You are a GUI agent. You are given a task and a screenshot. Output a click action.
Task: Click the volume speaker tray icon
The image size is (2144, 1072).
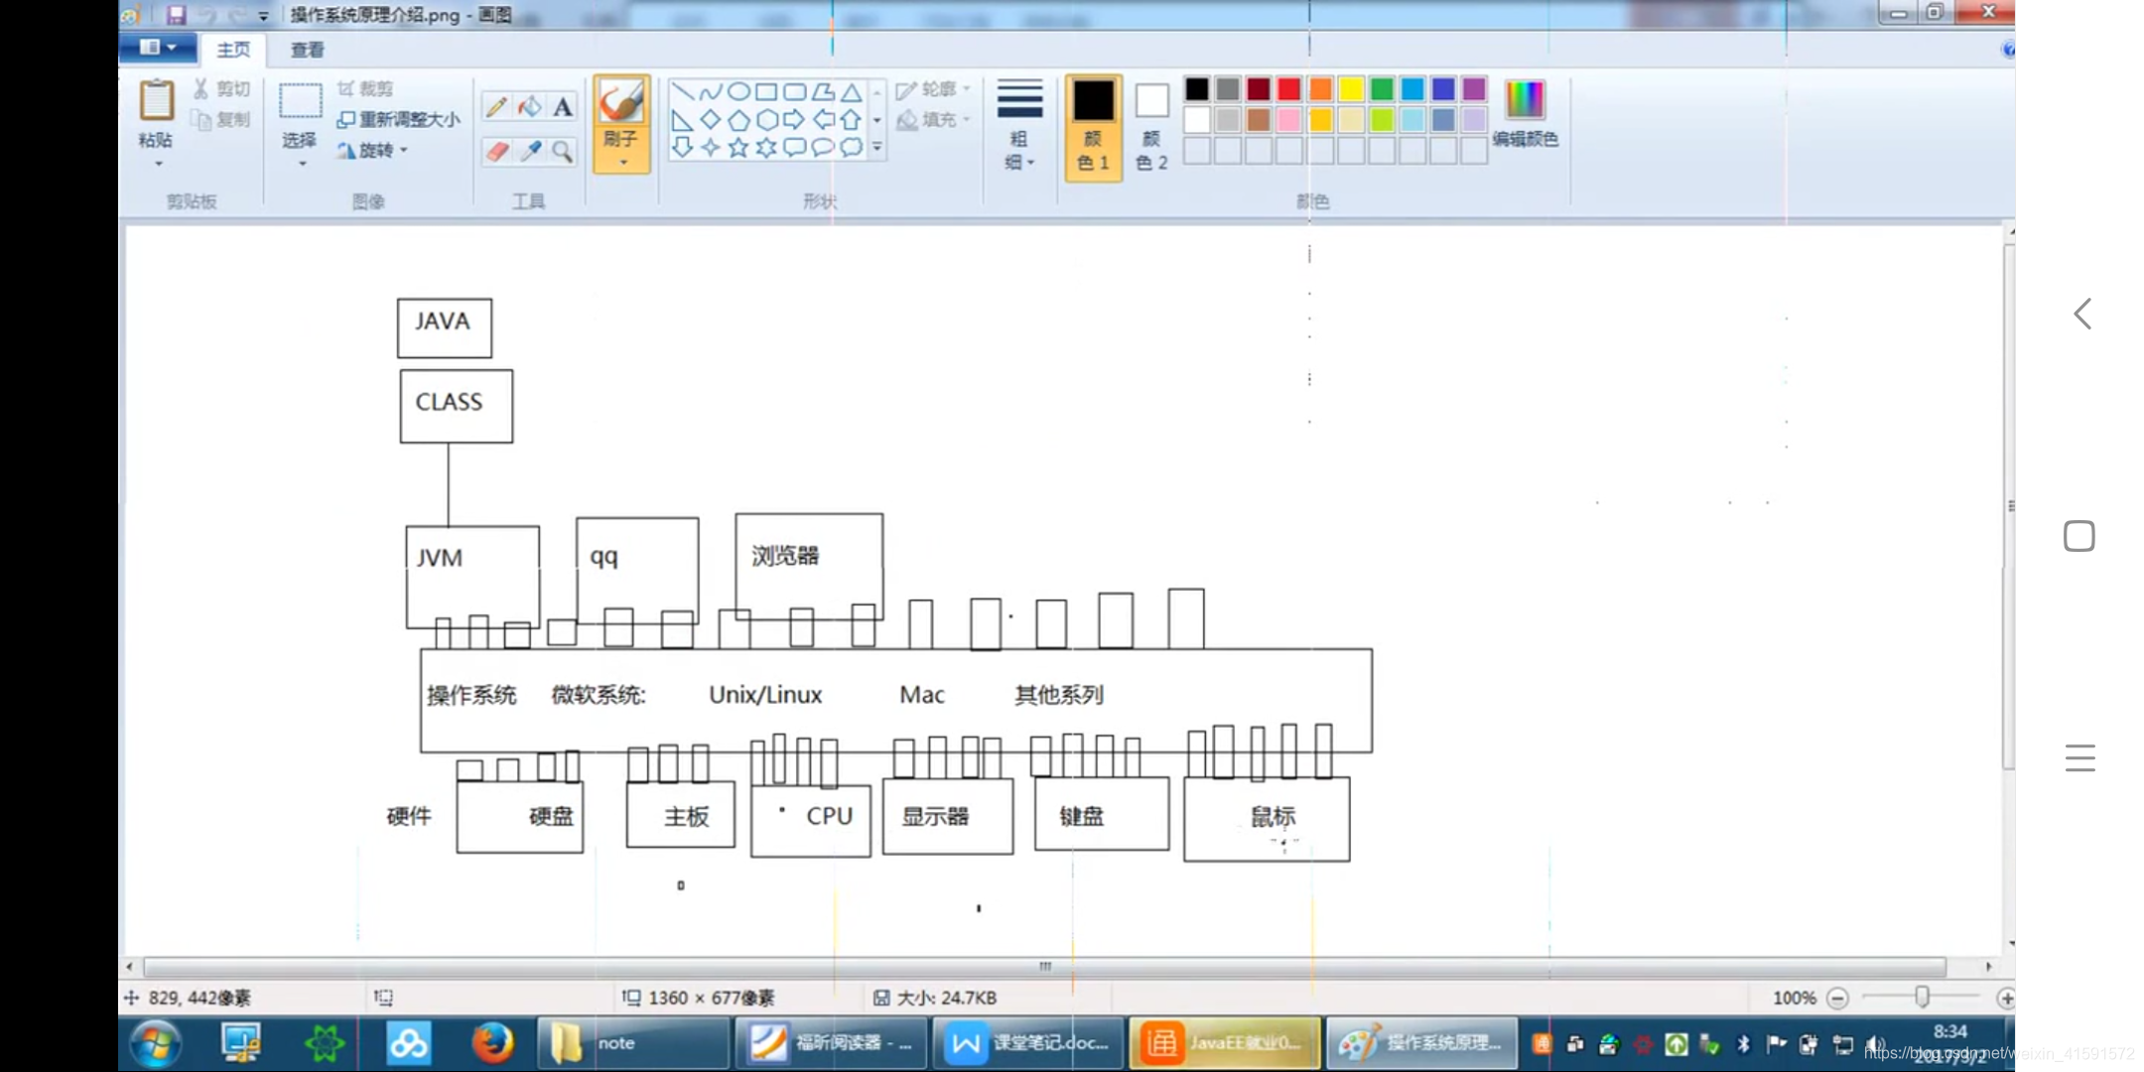1874,1044
